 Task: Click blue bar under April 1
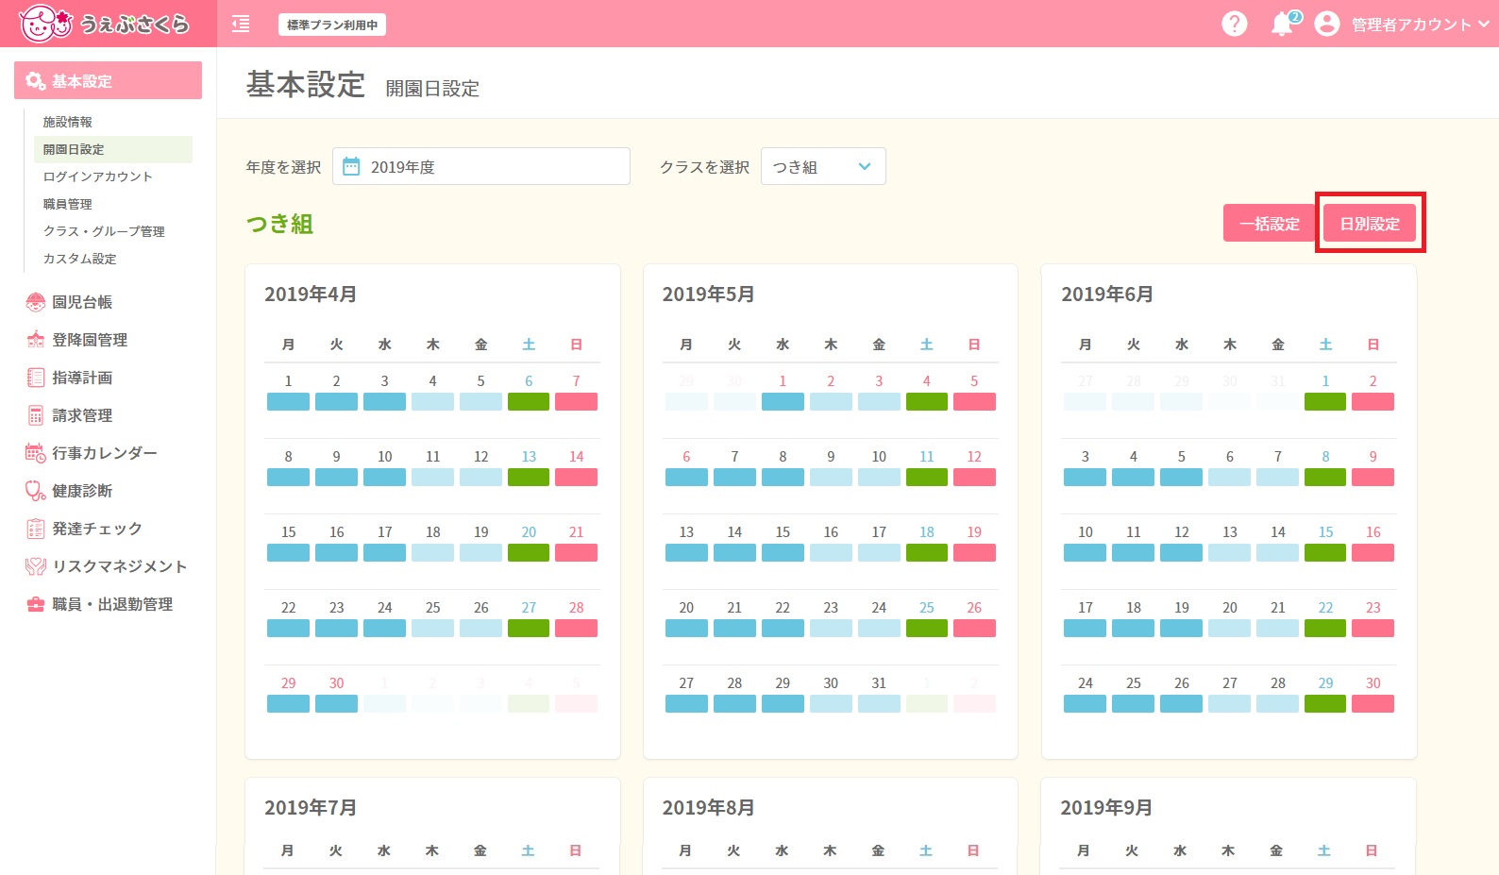tap(289, 401)
